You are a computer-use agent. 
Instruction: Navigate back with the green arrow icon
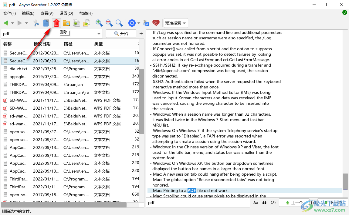click(x=6, y=23)
